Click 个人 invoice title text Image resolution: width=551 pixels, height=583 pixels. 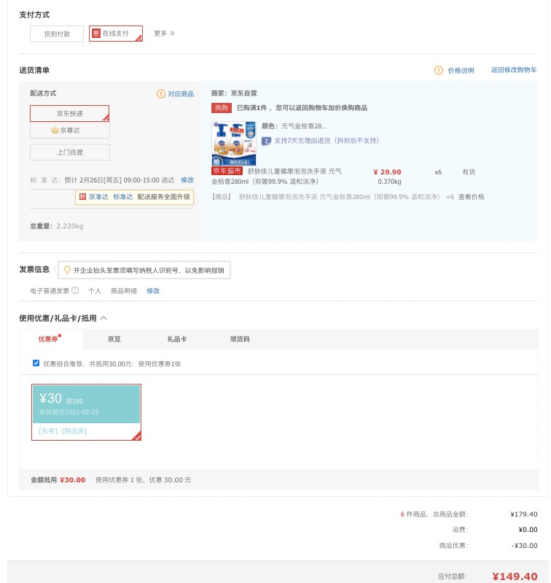95,290
